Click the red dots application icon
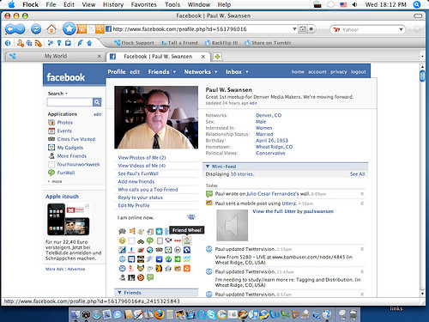Viewport: 429px width, 322px height. (x=178, y=240)
